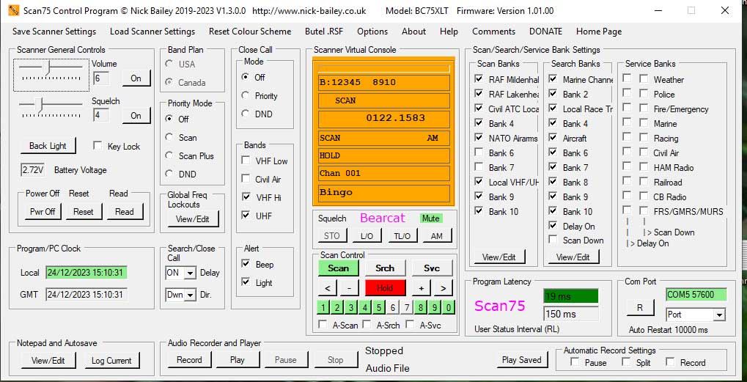Open the Com Port dropdown
Screen dimensions: 747x382
pyautogui.click(x=719, y=315)
